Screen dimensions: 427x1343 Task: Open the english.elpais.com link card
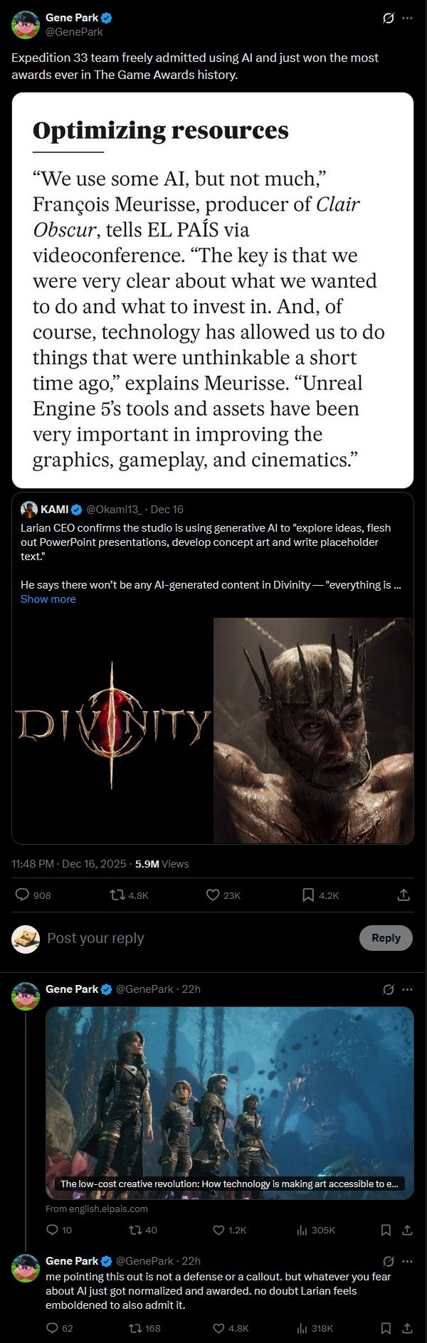pos(230,1102)
